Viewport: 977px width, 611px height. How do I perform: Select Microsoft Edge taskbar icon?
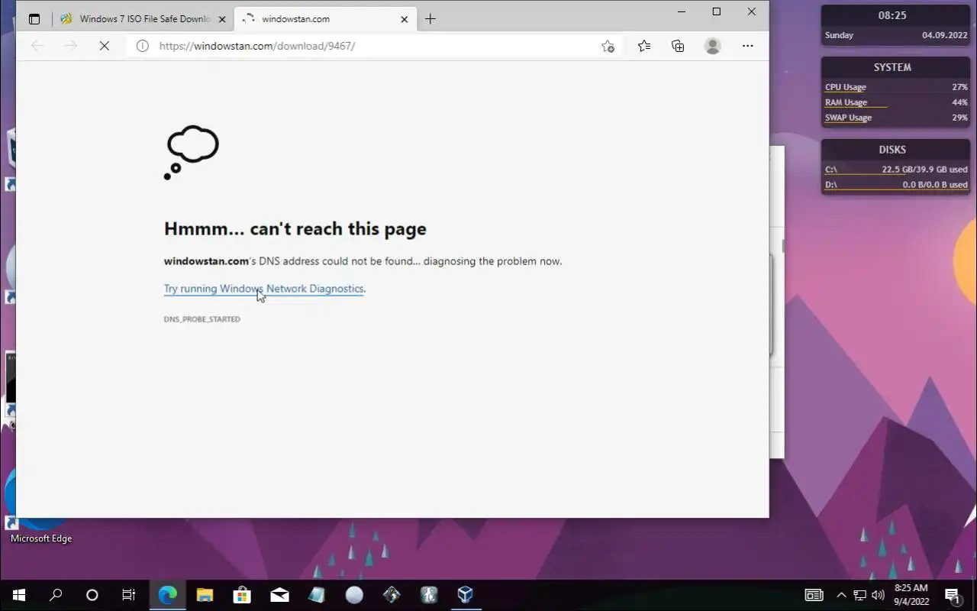tap(167, 595)
